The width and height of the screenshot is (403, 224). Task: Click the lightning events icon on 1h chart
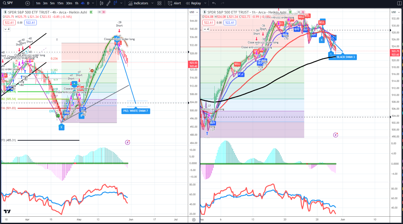coord(336,135)
